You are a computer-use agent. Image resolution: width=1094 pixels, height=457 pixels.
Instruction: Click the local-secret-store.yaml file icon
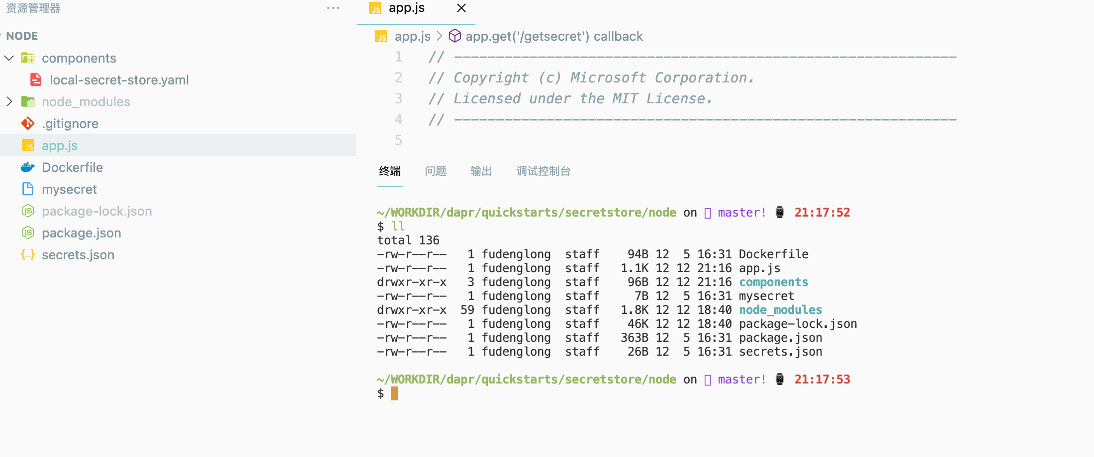(36, 80)
